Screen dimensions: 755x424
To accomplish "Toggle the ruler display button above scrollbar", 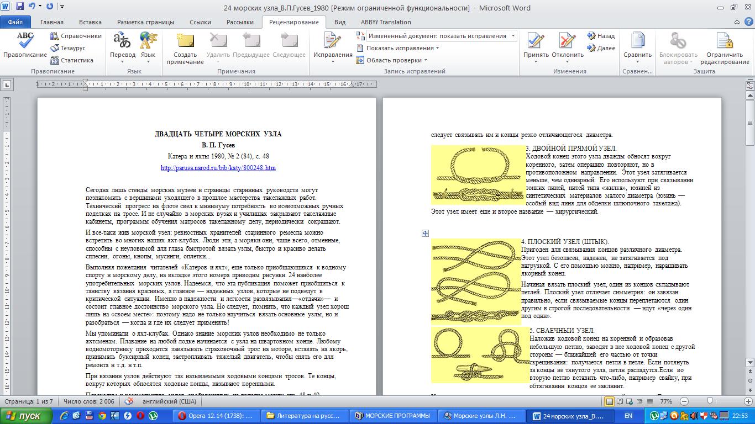I will 750,84.
